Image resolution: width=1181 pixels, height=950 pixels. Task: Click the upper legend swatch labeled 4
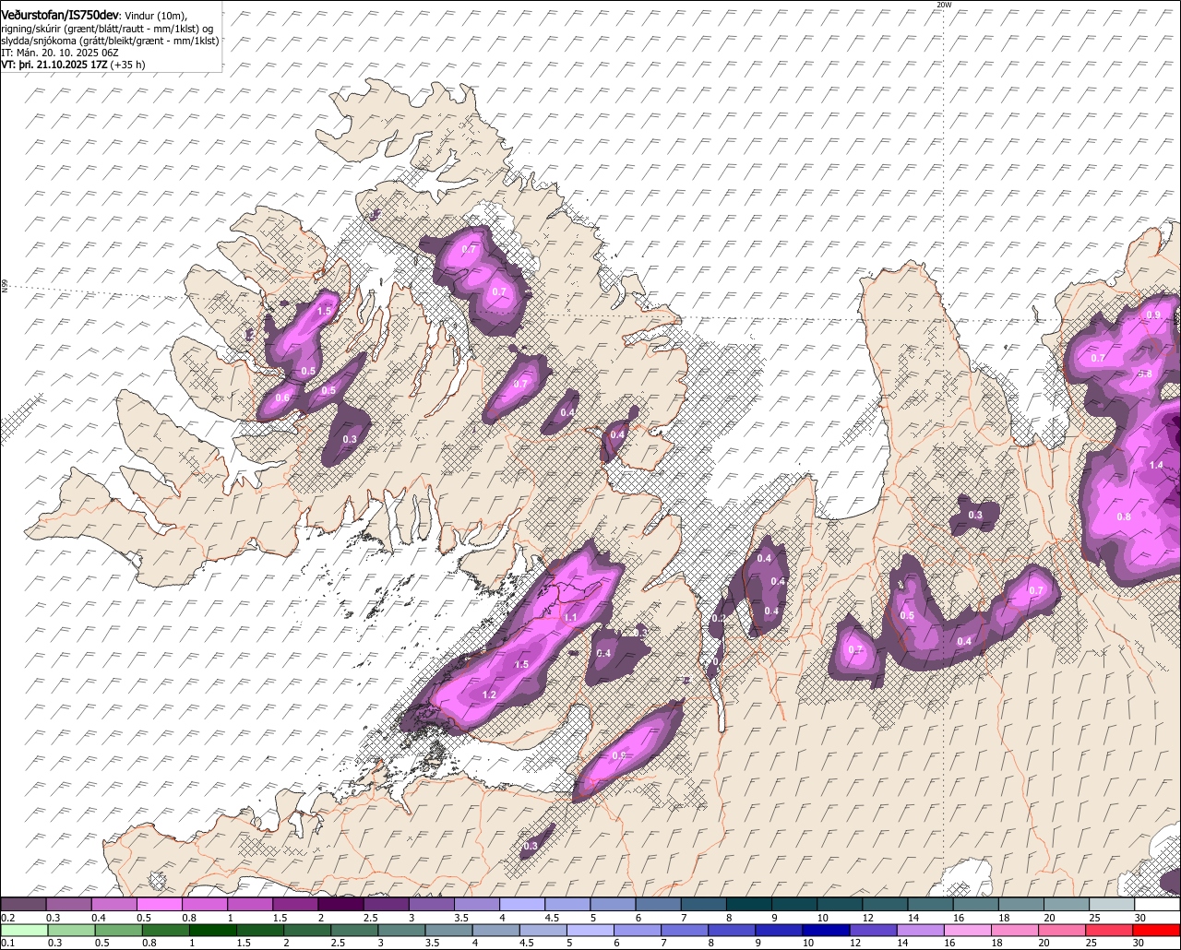[x=522, y=904]
